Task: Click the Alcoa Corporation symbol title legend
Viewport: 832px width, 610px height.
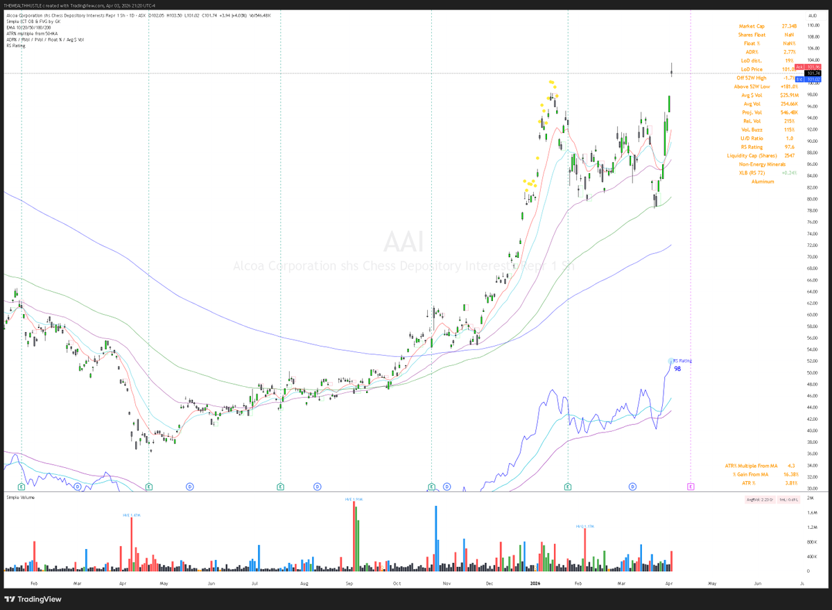Action: 76,15
